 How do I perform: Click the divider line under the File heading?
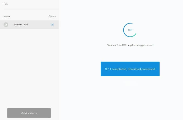pos(29,10)
